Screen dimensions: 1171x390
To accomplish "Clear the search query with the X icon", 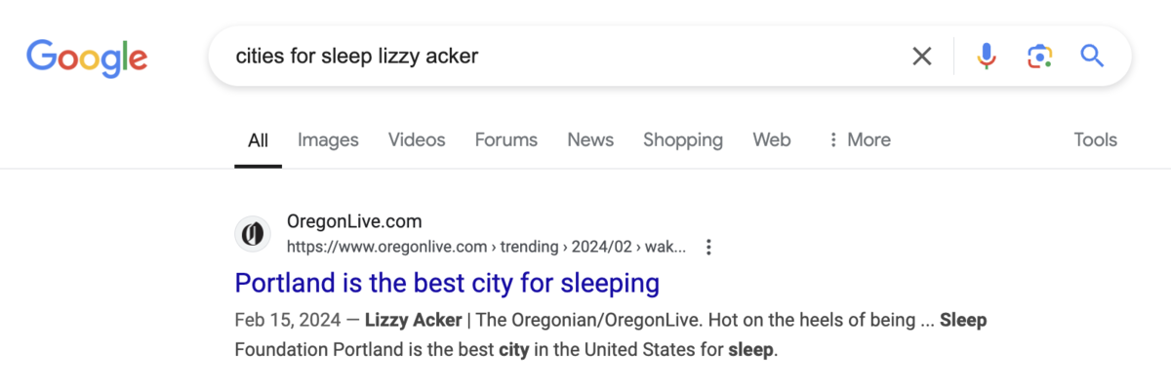I will point(921,57).
